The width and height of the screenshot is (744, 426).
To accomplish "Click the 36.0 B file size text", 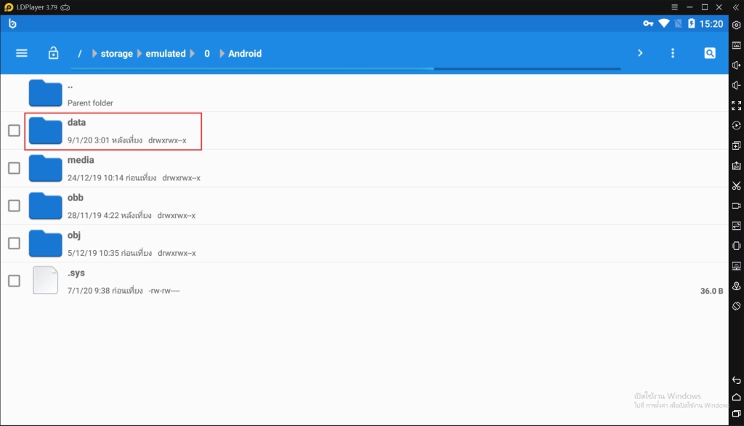I will coord(711,291).
